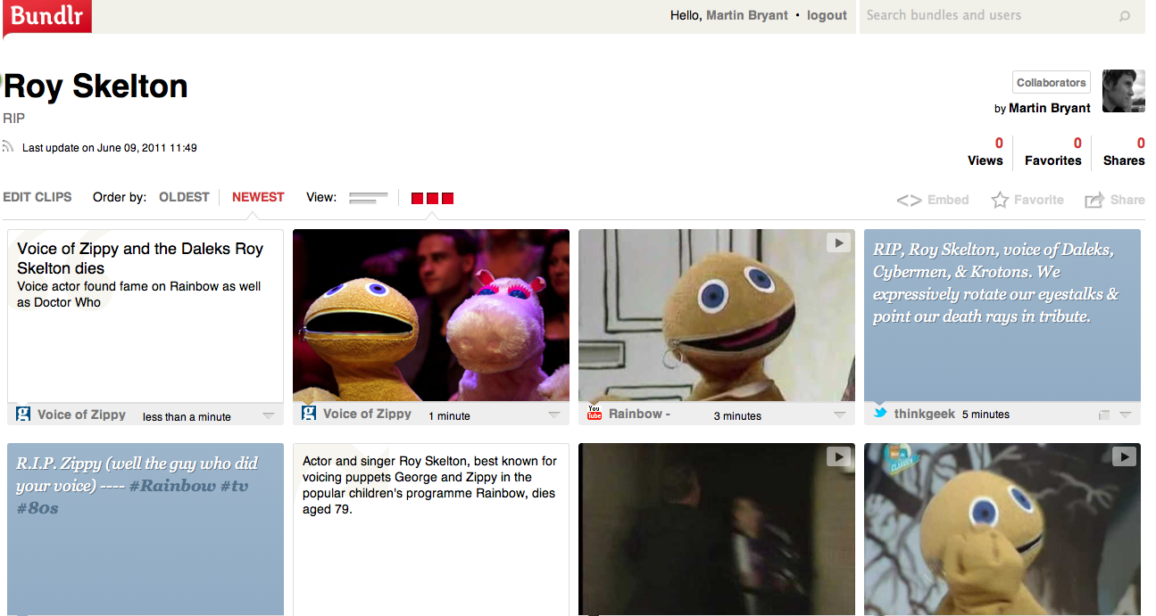Open the thinkgeek RIP tweet card
The image size is (1156, 616).
[1002, 315]
